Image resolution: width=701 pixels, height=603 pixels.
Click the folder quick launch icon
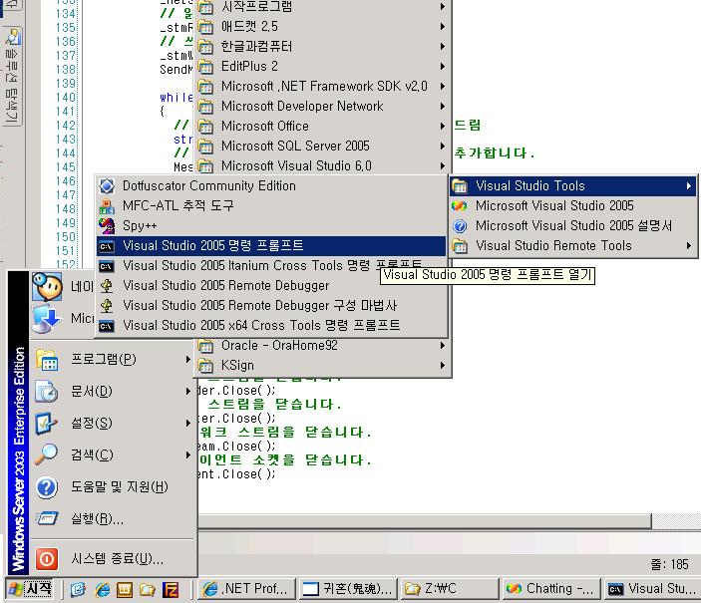pos(148,590)
